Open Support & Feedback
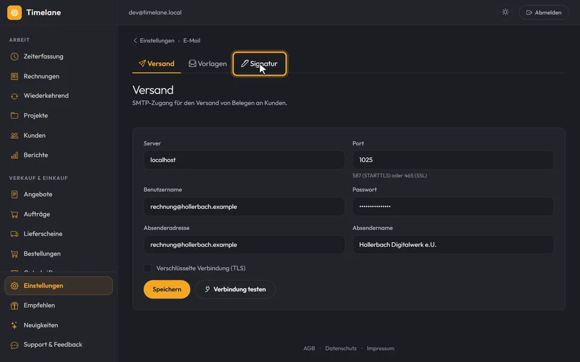 59,345
